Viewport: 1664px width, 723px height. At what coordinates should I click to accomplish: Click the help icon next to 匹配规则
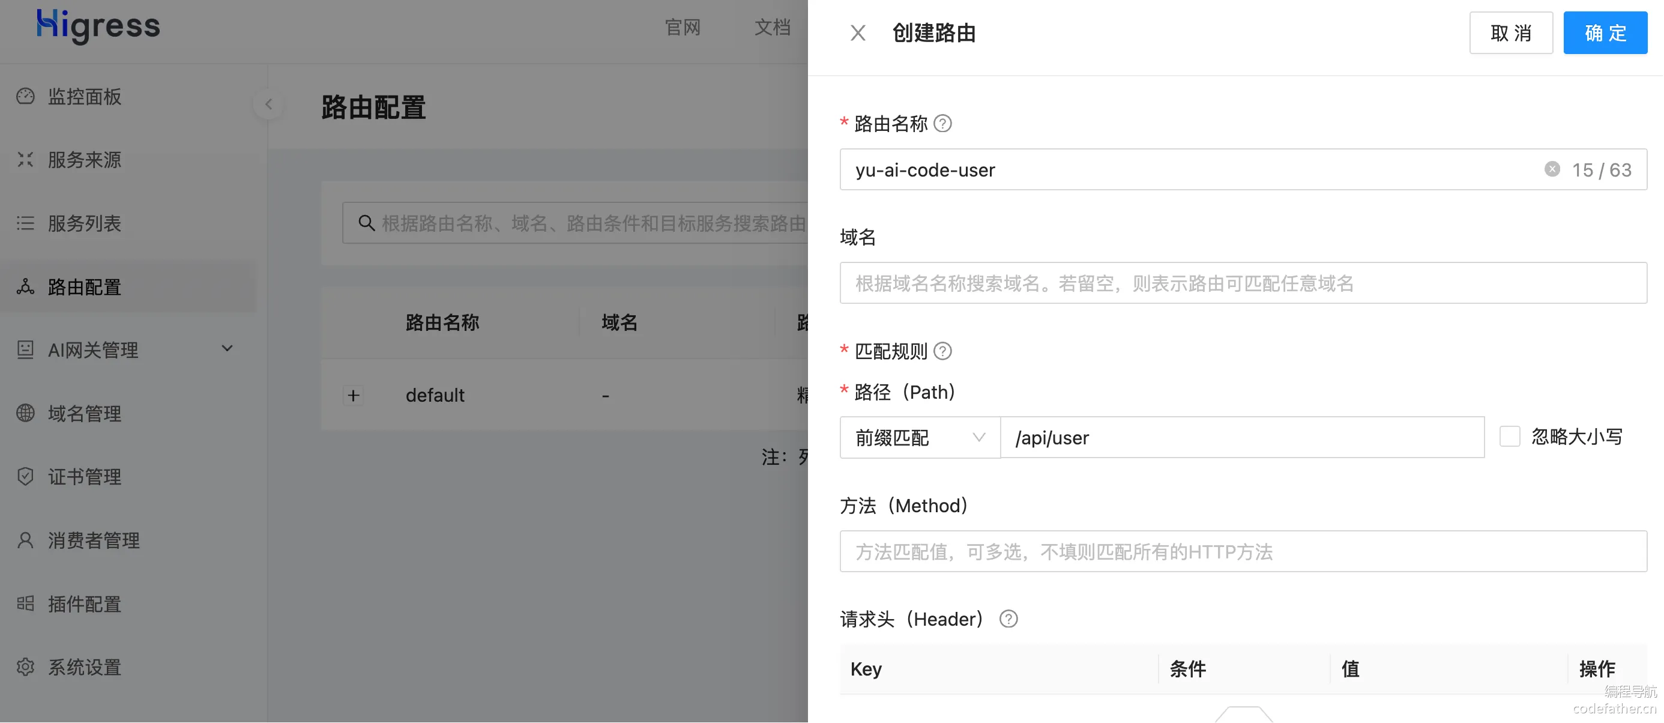pos(942,351)
